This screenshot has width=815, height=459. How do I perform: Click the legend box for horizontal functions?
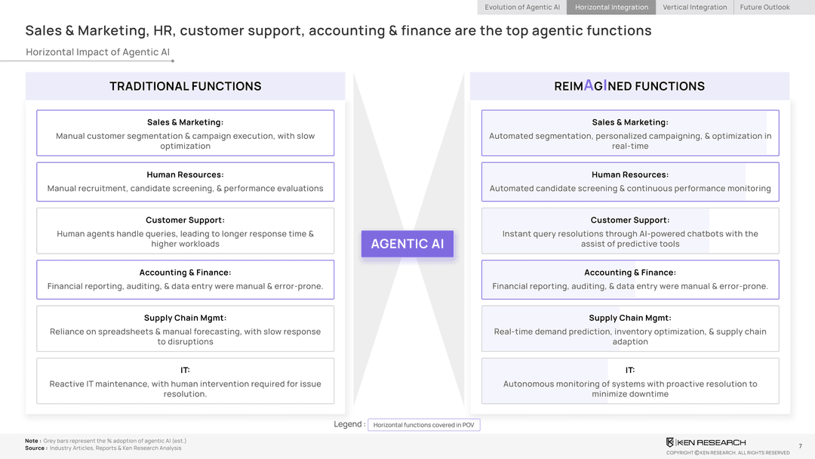coord(423,425)
